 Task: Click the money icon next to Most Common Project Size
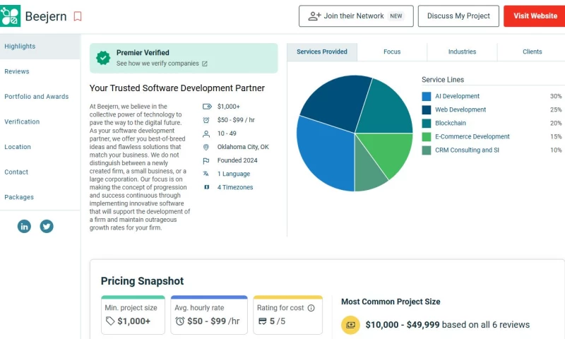click(350, 325)
